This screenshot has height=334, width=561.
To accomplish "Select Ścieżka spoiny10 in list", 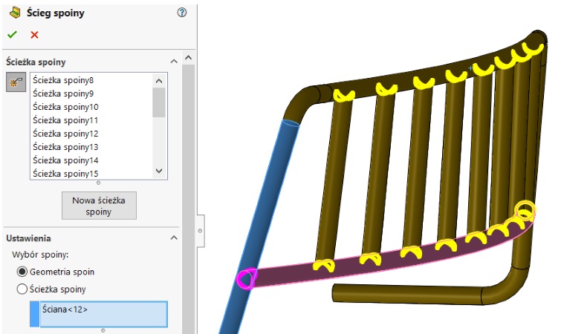I will [65, 107].
